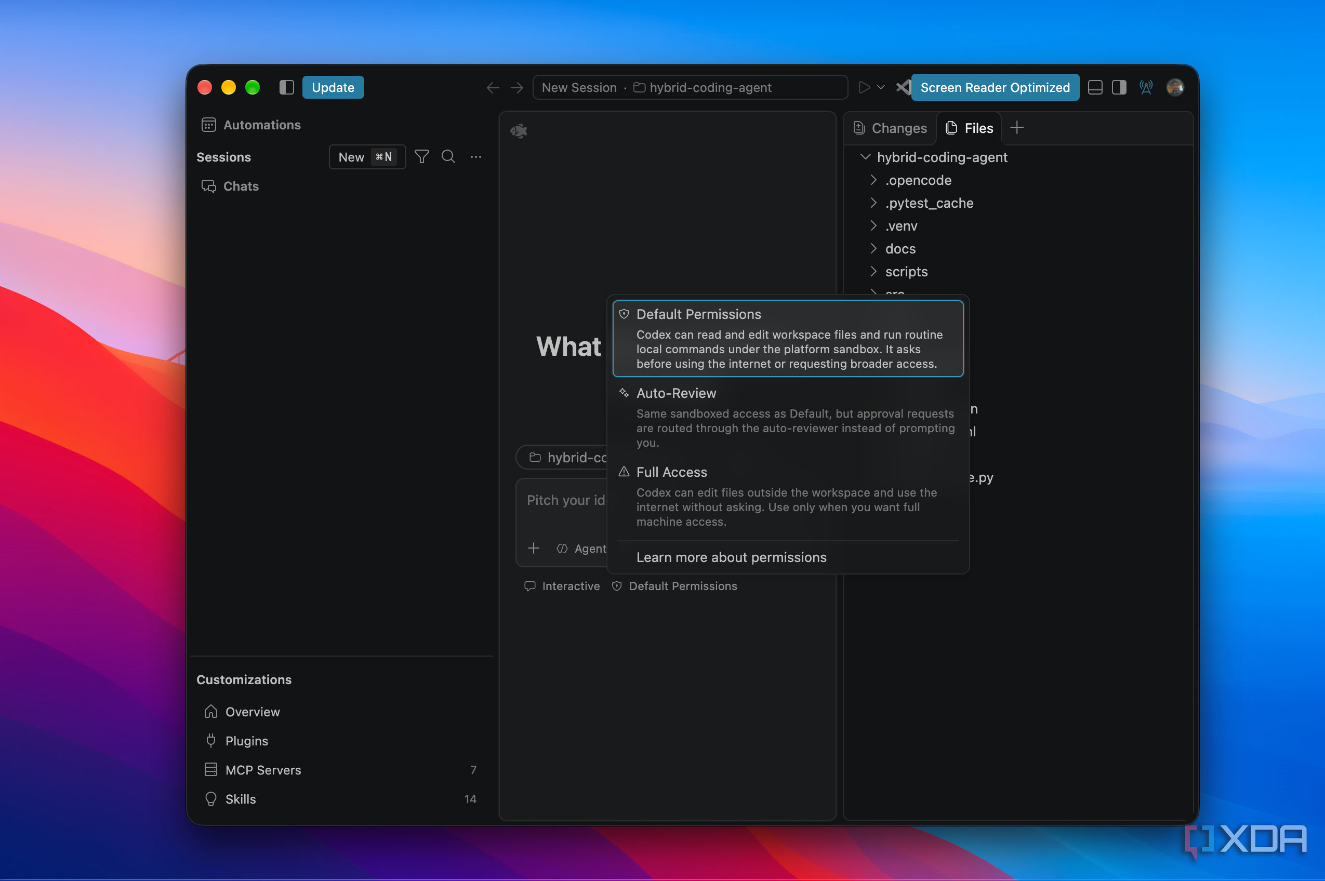The height and width of the screenshot is (881, 1325).
Task: Click the MCP Servers server icon
Action: tap(211, 770)
